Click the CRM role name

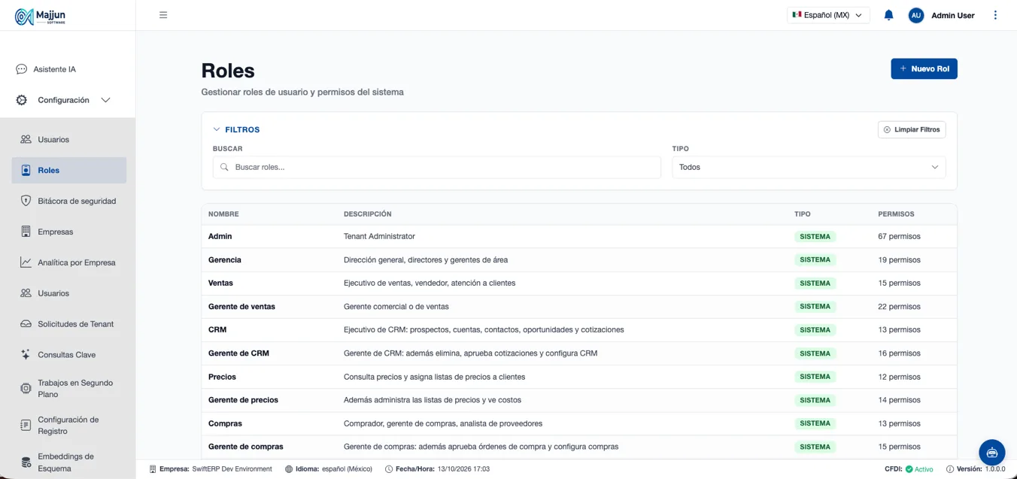pyautogui.click(x=217, y=330)
